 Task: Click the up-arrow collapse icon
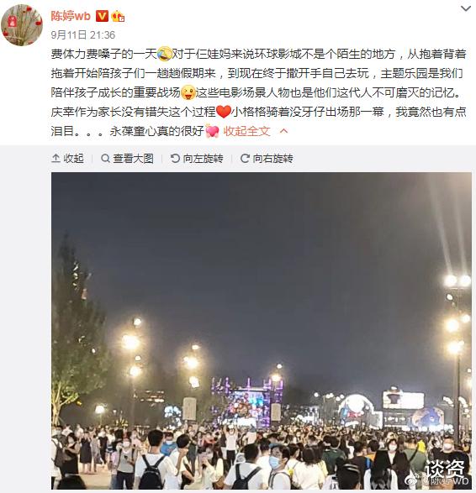(56, 158)
